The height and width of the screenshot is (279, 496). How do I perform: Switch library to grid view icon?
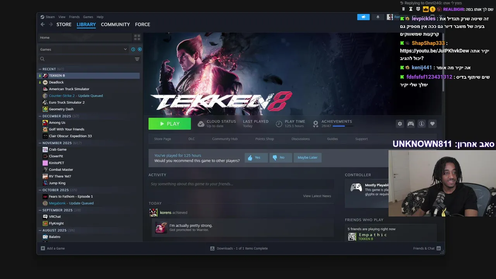[137, 38]
